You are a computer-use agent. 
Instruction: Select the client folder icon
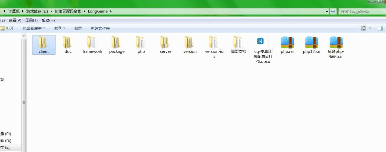[43, 42]
